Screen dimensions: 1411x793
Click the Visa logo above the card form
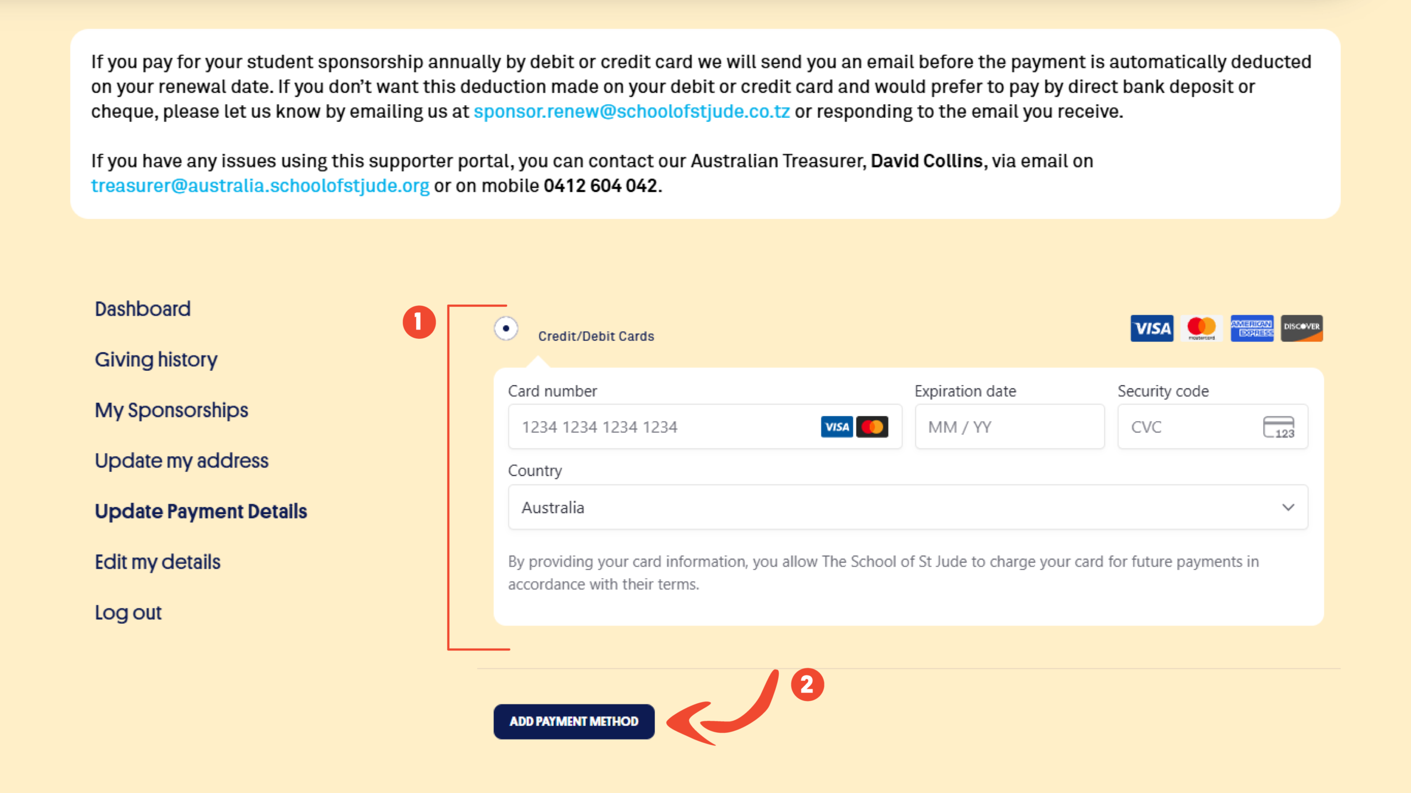coord(1151,328)
